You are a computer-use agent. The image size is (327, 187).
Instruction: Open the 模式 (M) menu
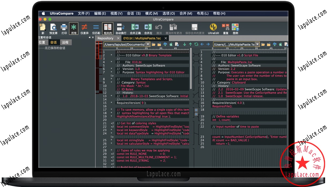[152, 13]
